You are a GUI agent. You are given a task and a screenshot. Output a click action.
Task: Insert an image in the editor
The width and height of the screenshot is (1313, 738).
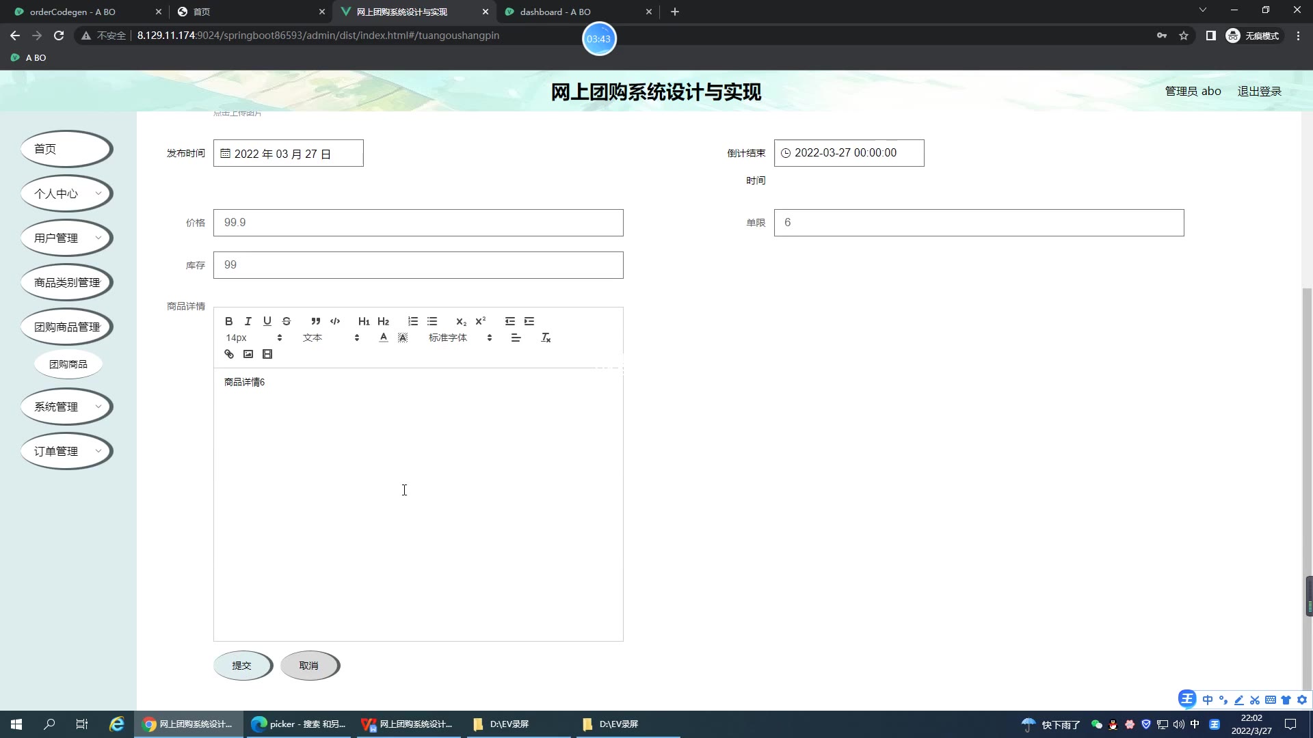(248, 354)
